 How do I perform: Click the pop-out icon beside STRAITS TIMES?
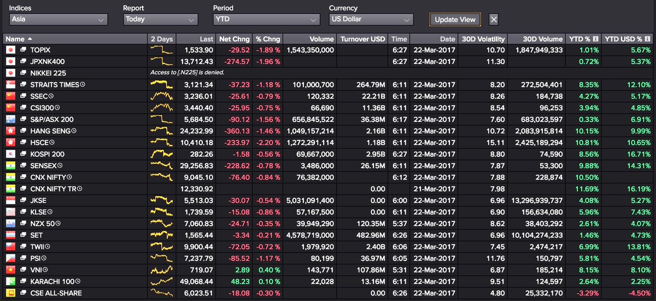click(x=24, y=84)
